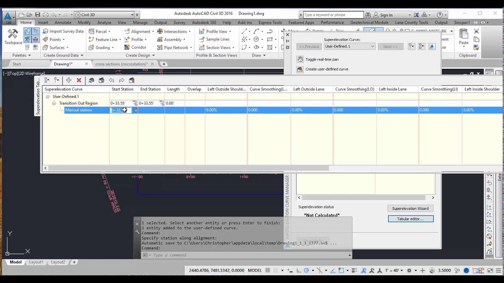Delete the selected station with red X
Viewport: 504px width, 283px height.
coord(79,80)
